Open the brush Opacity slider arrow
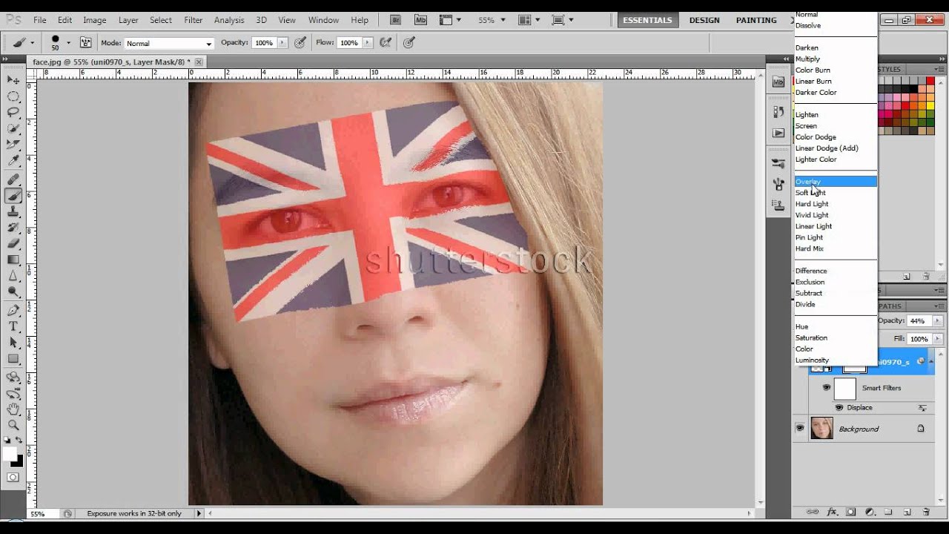 pyautogui.click(x=282, y=43)
